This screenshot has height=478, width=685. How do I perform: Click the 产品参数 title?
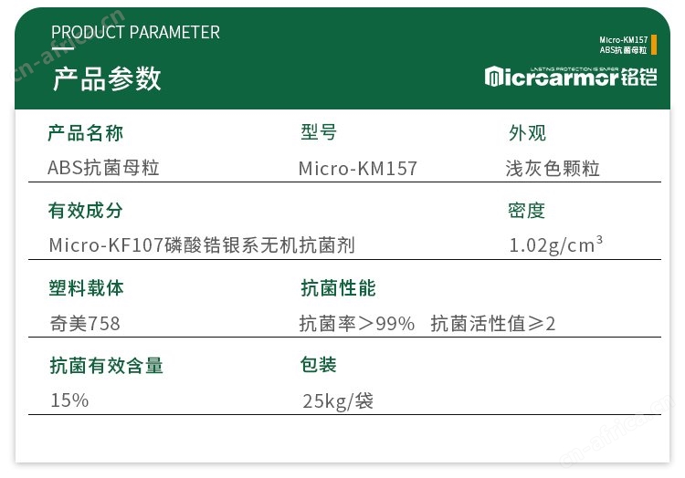point(107,79)
